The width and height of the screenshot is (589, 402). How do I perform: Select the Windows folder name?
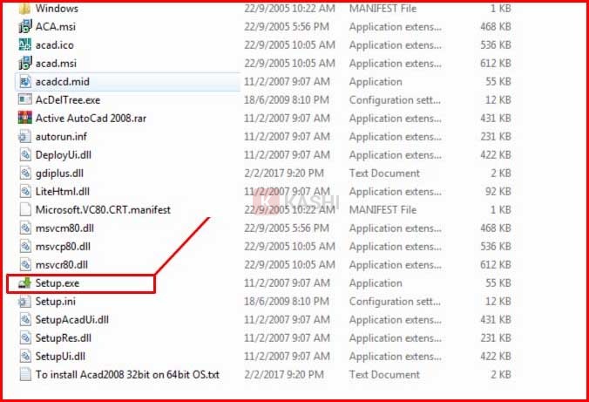(x=57, y=8)
